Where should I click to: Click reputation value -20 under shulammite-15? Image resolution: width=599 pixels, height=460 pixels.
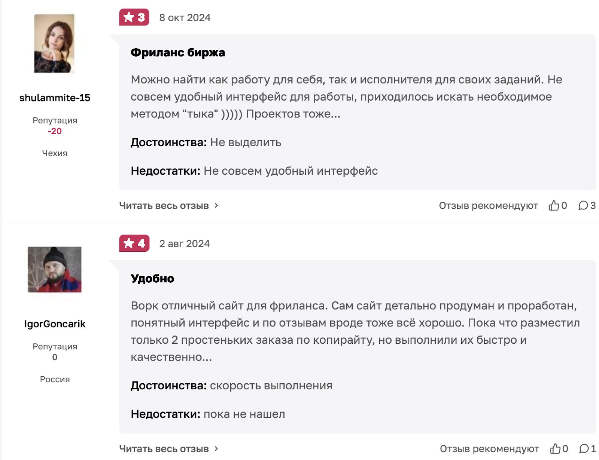(55, 131)
